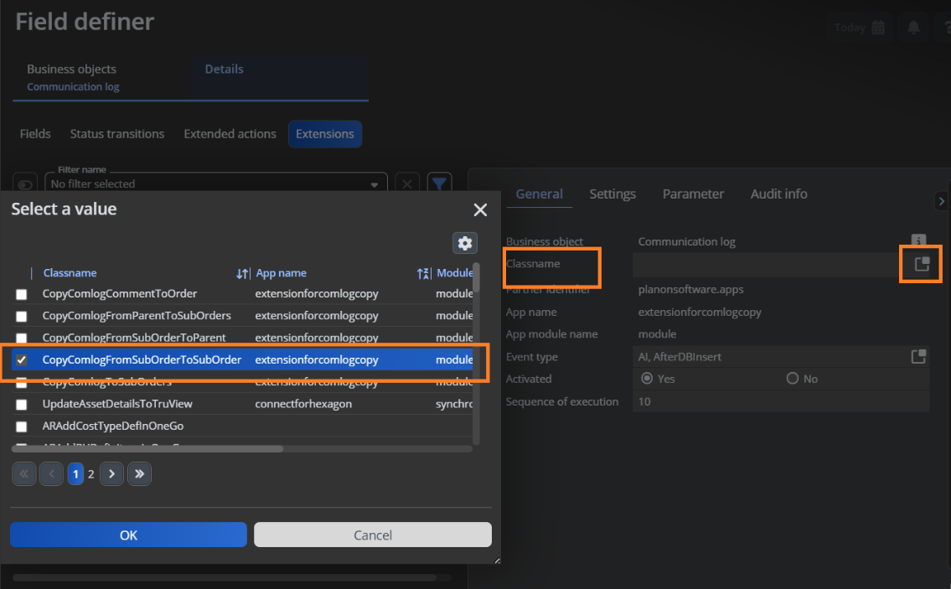Close the Select a value dialog
The height and width of the screenshot is (589, 951).
pos(480,210)
